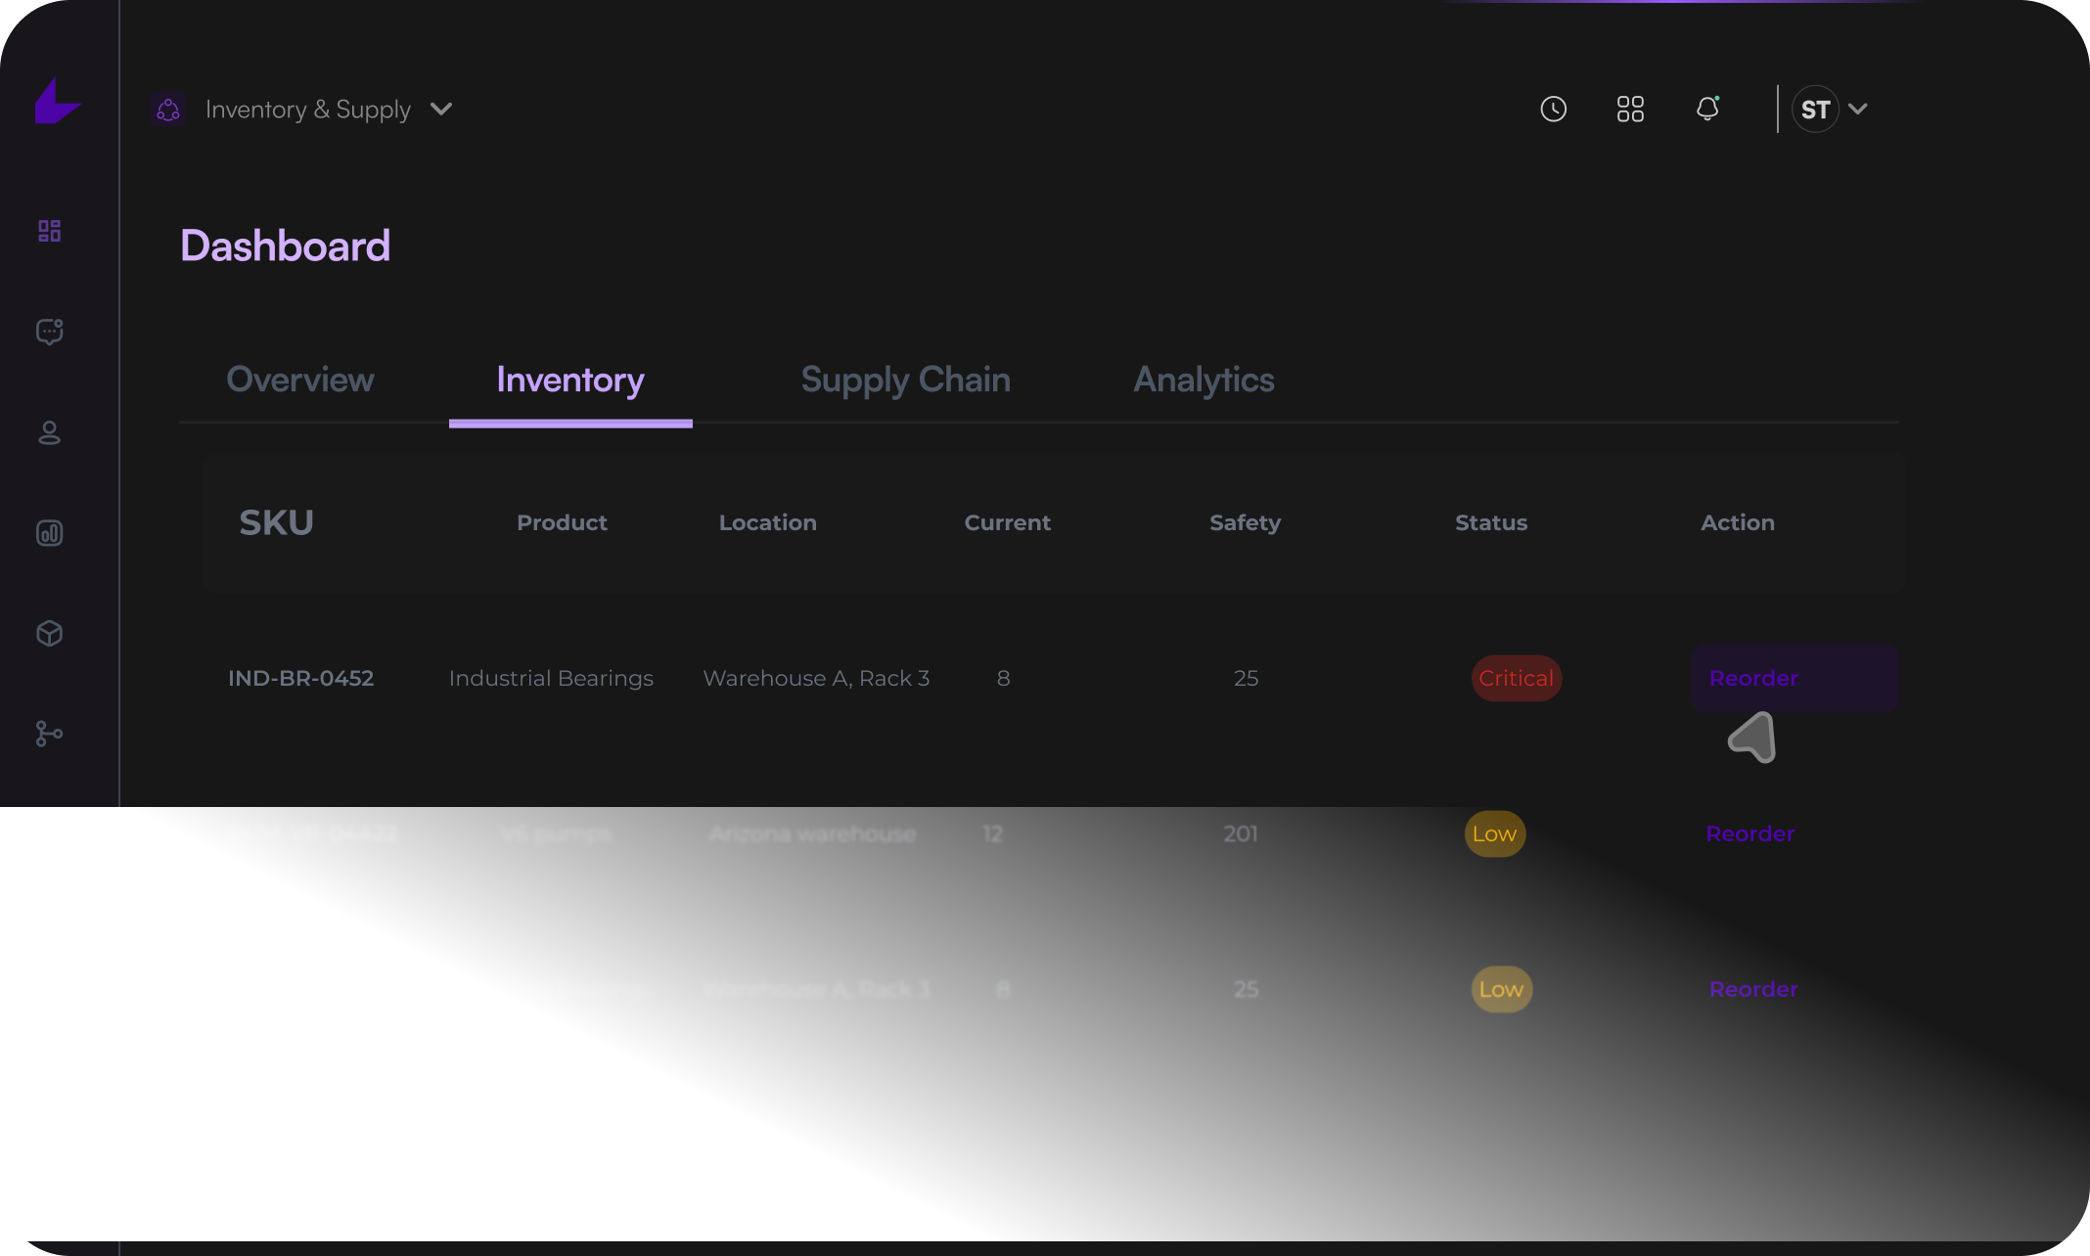Select the Inventory tab
The width and height of the screenshot is (2090, 1256).
pos(570,380)
